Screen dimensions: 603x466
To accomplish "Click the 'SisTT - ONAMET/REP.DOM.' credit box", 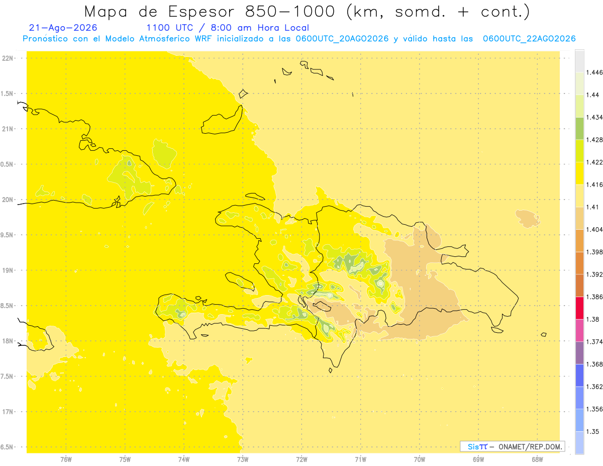I will [x=513, y=446].
